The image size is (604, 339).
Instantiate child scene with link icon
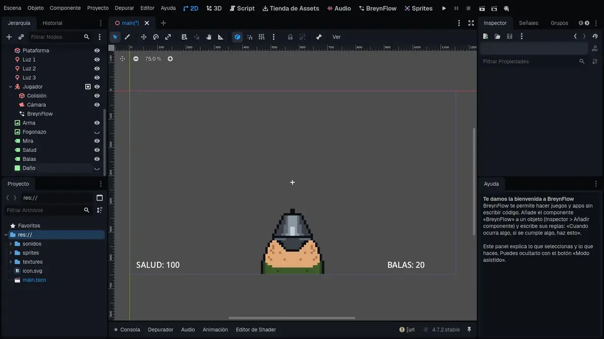[x=21, y=37]
